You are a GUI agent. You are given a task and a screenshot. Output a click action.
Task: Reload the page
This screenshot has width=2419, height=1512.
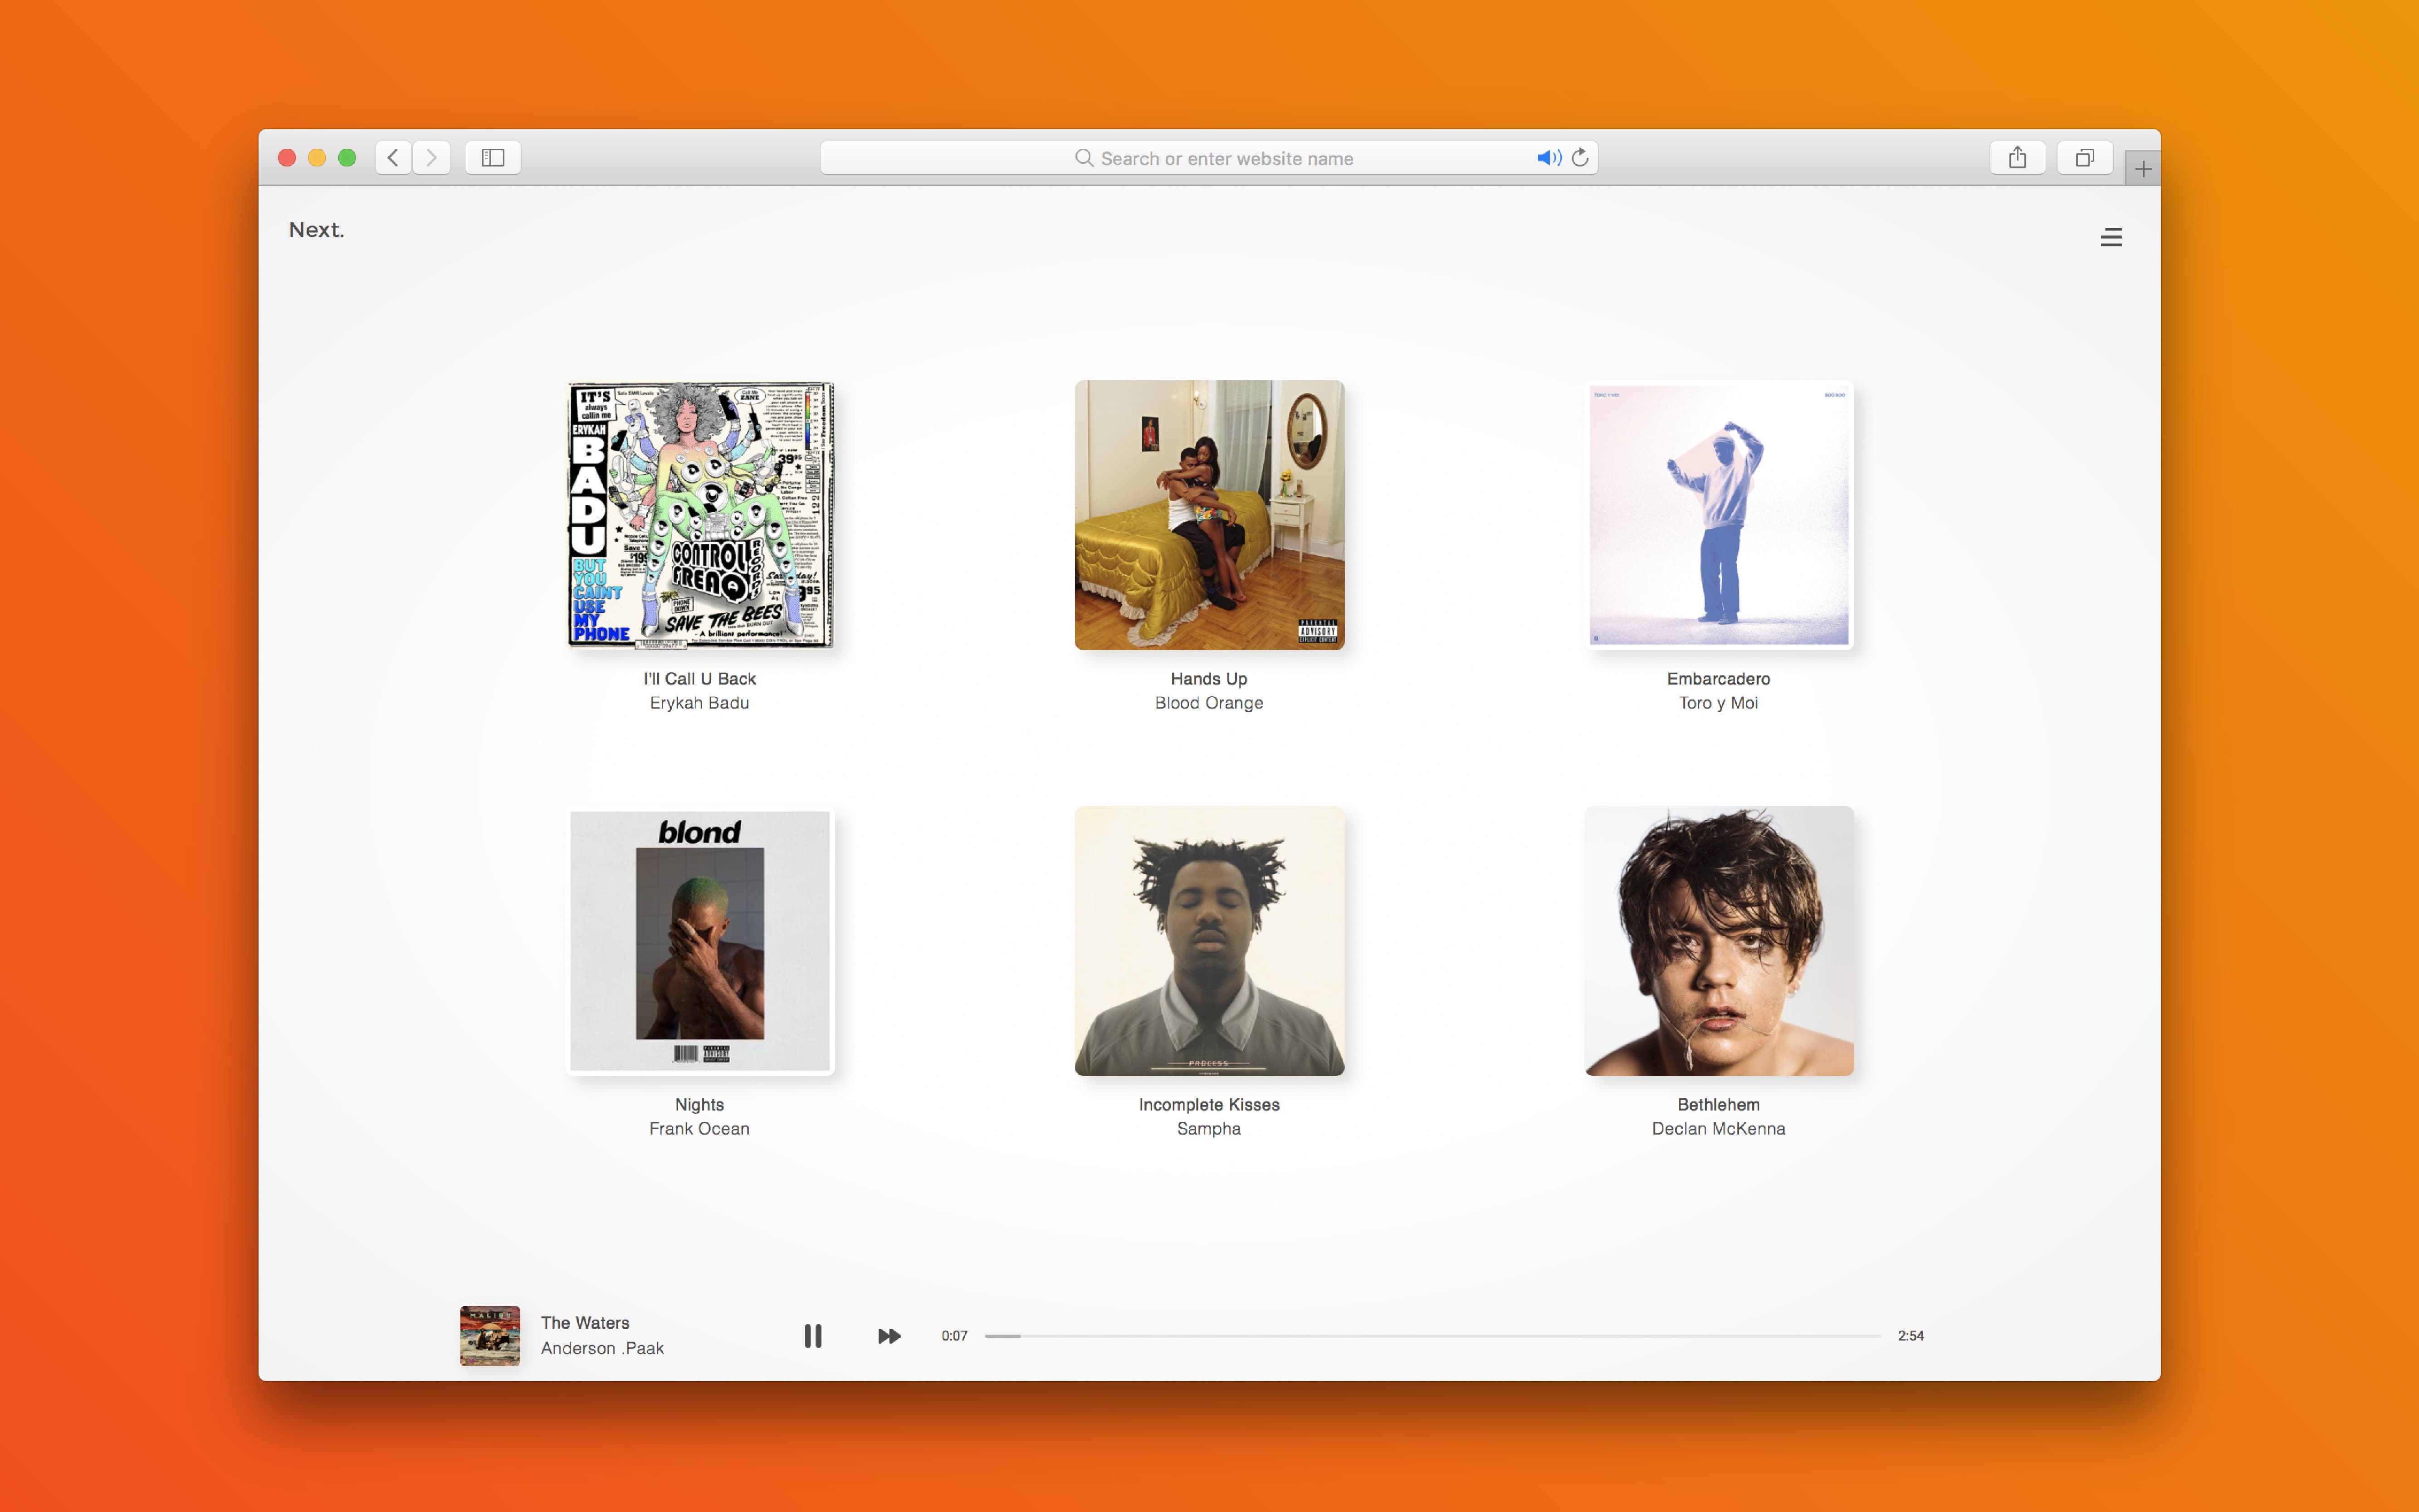1580,158
